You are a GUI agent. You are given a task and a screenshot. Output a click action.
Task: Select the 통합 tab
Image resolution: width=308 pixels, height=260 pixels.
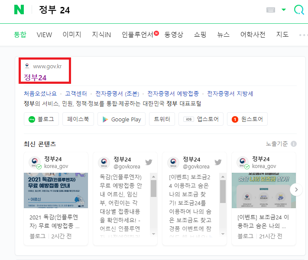click(x=20, y=35)
